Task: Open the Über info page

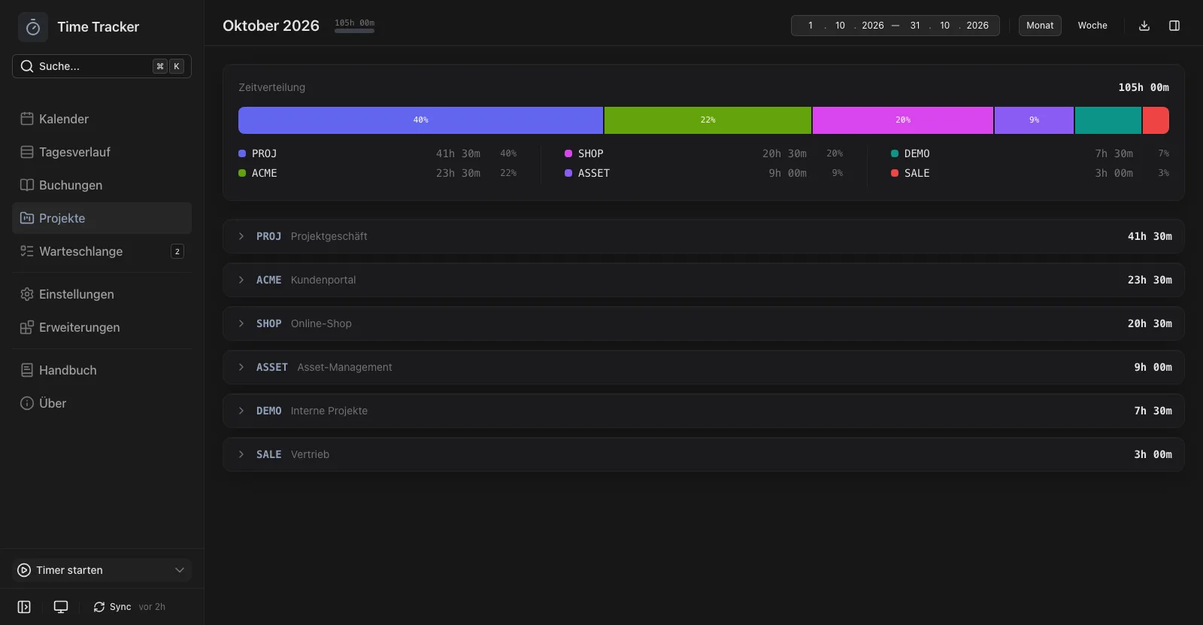Action: tap(102, 403)
